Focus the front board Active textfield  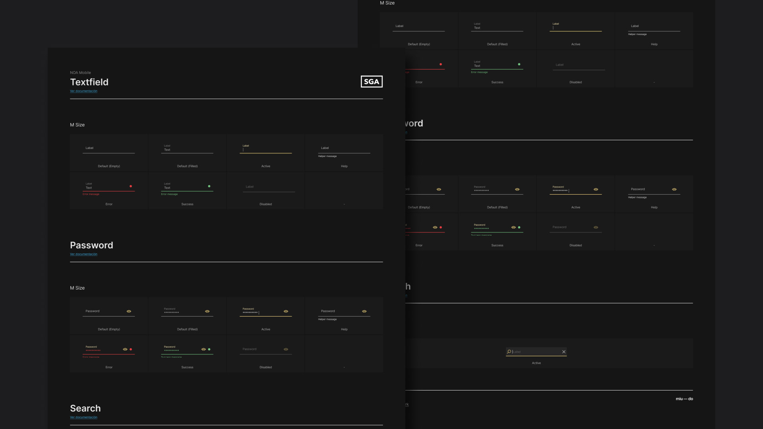(265, 148)
